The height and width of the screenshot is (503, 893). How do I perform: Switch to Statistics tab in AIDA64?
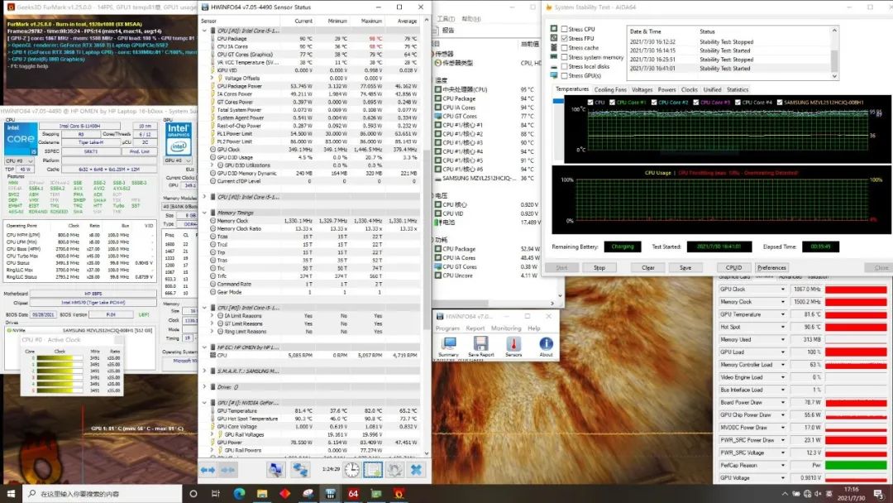[738, 90]
